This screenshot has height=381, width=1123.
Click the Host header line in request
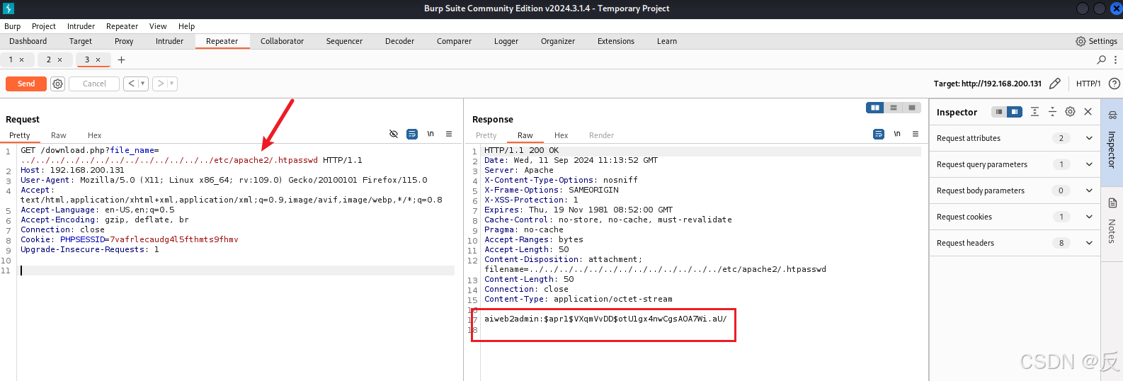point(72,170)
